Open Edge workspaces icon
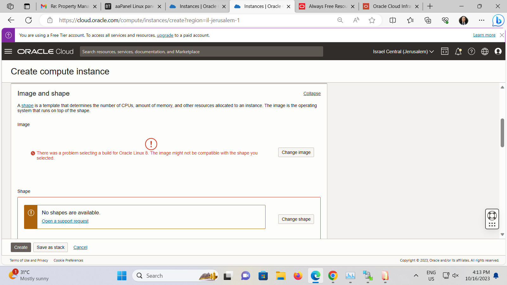Image resolution: width=507 pixels, height=285 pixels. [x=10, y=6]
